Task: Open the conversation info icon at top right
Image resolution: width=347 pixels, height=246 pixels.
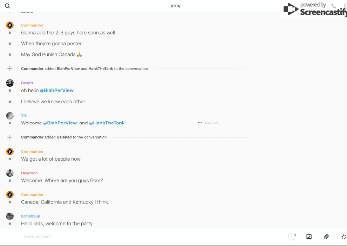Action: click(x=345, y=6)
